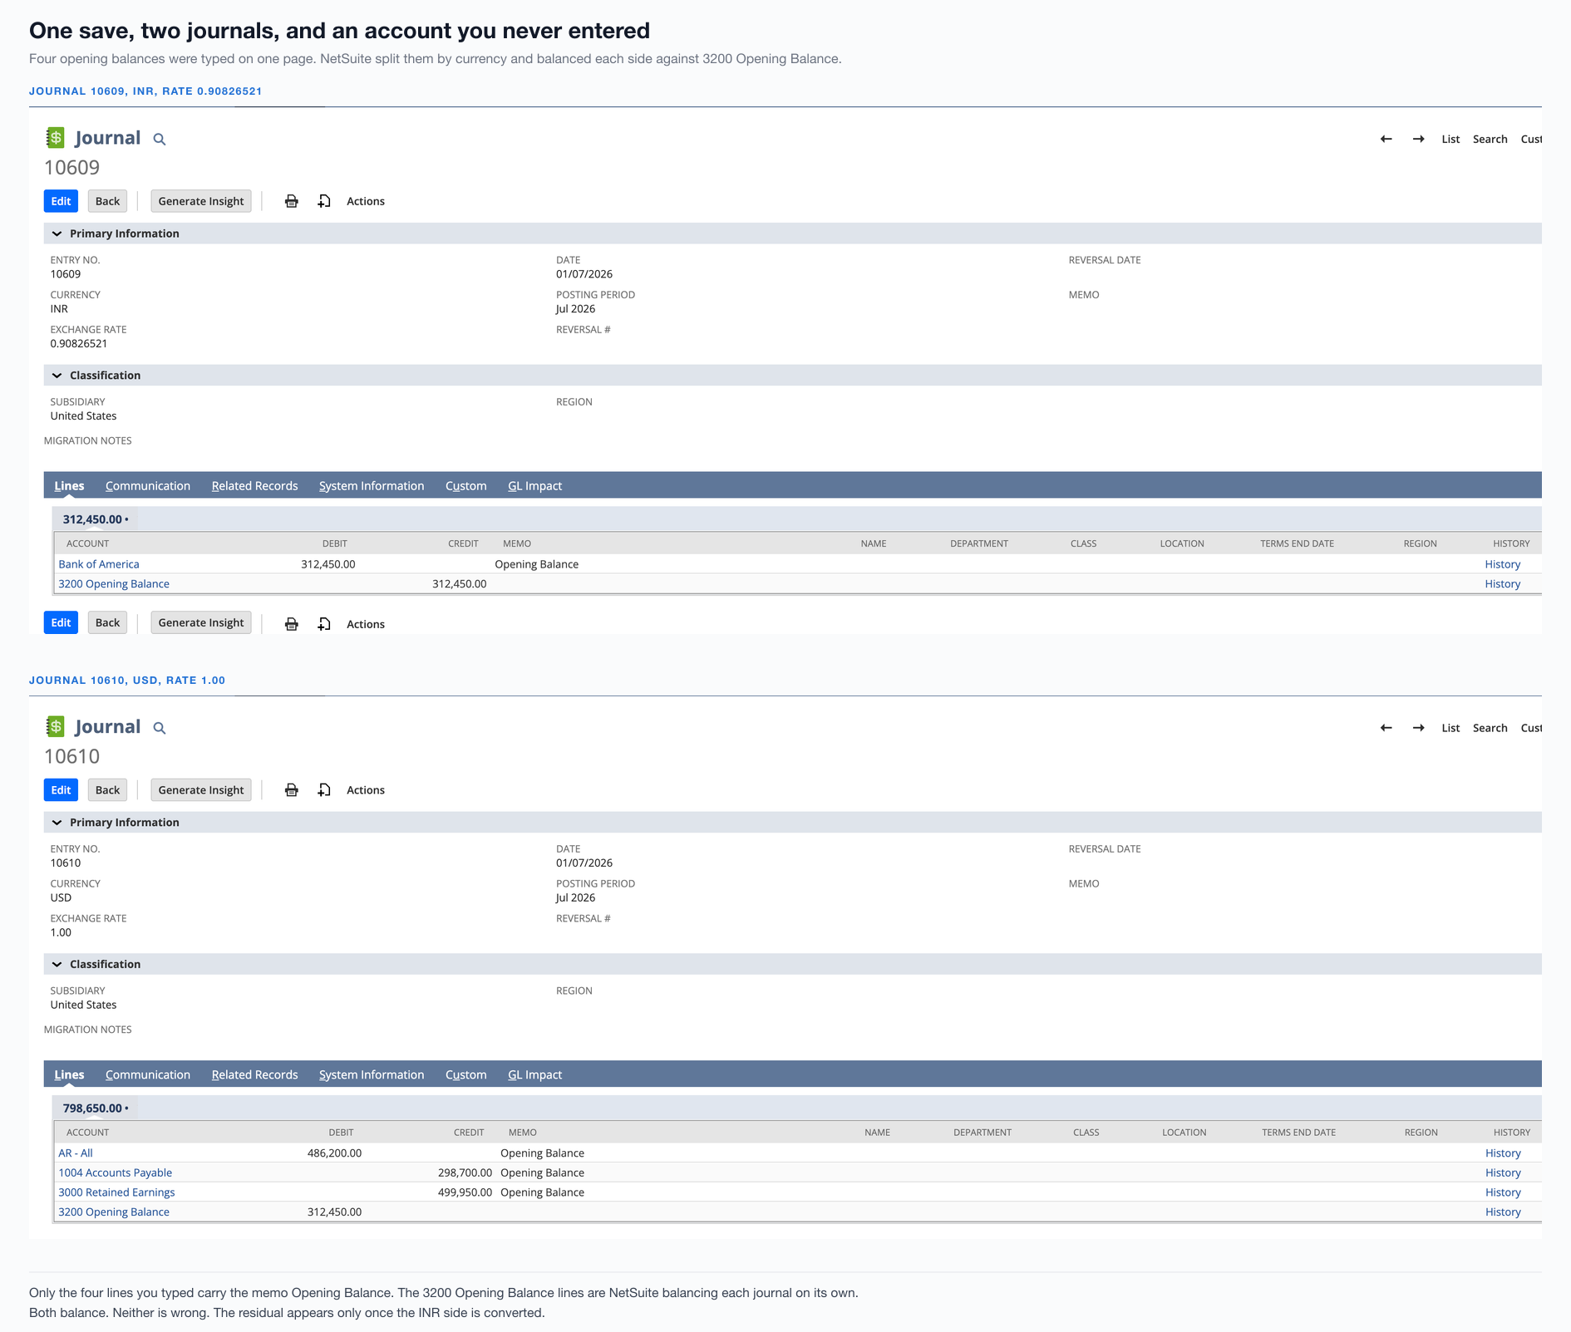Go to next record arrow in journal 10609
Viewport: 1571px width, 1332px height.
(x=1419, y=139)
